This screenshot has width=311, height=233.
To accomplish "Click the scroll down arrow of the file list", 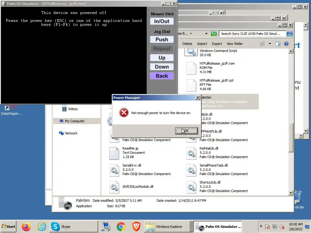I will click(291, 193).
